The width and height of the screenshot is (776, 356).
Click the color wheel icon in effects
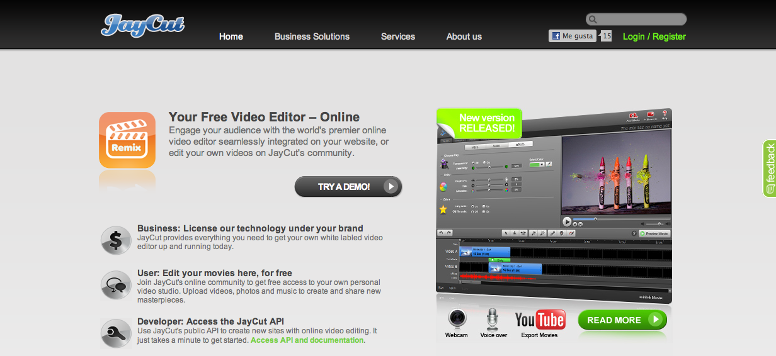click(443, 187)
